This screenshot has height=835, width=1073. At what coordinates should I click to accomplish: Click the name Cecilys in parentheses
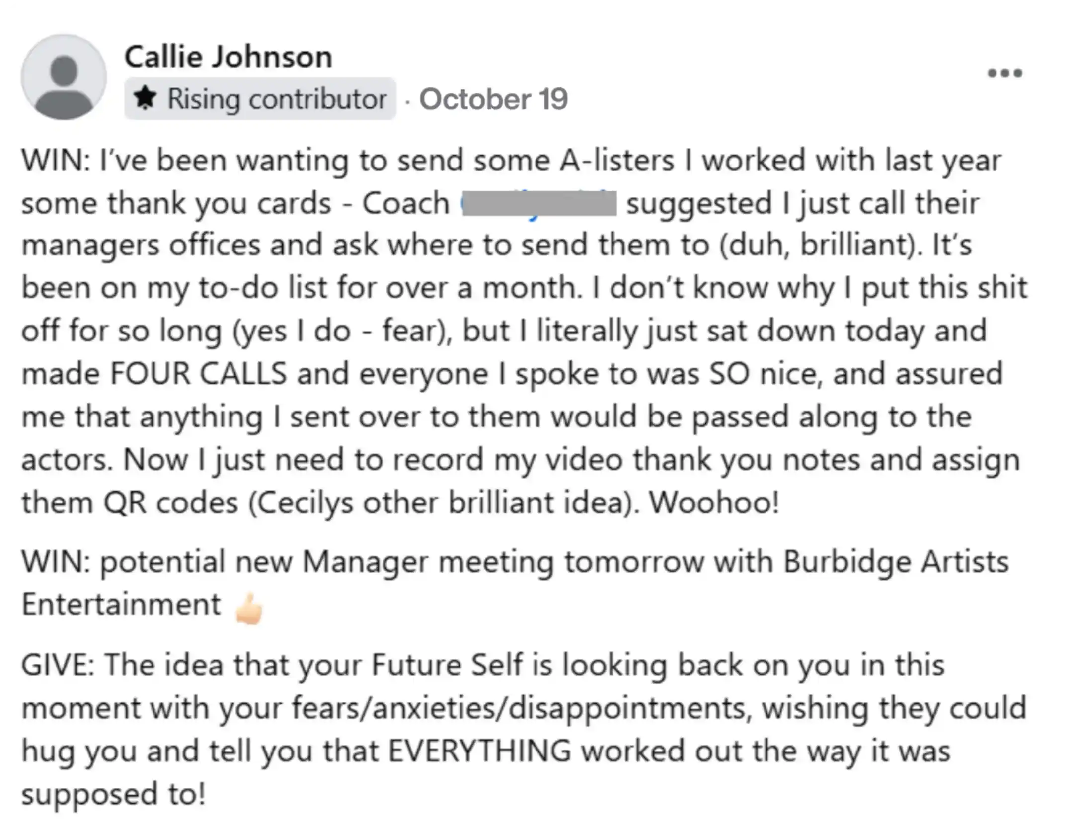[301, 502]
